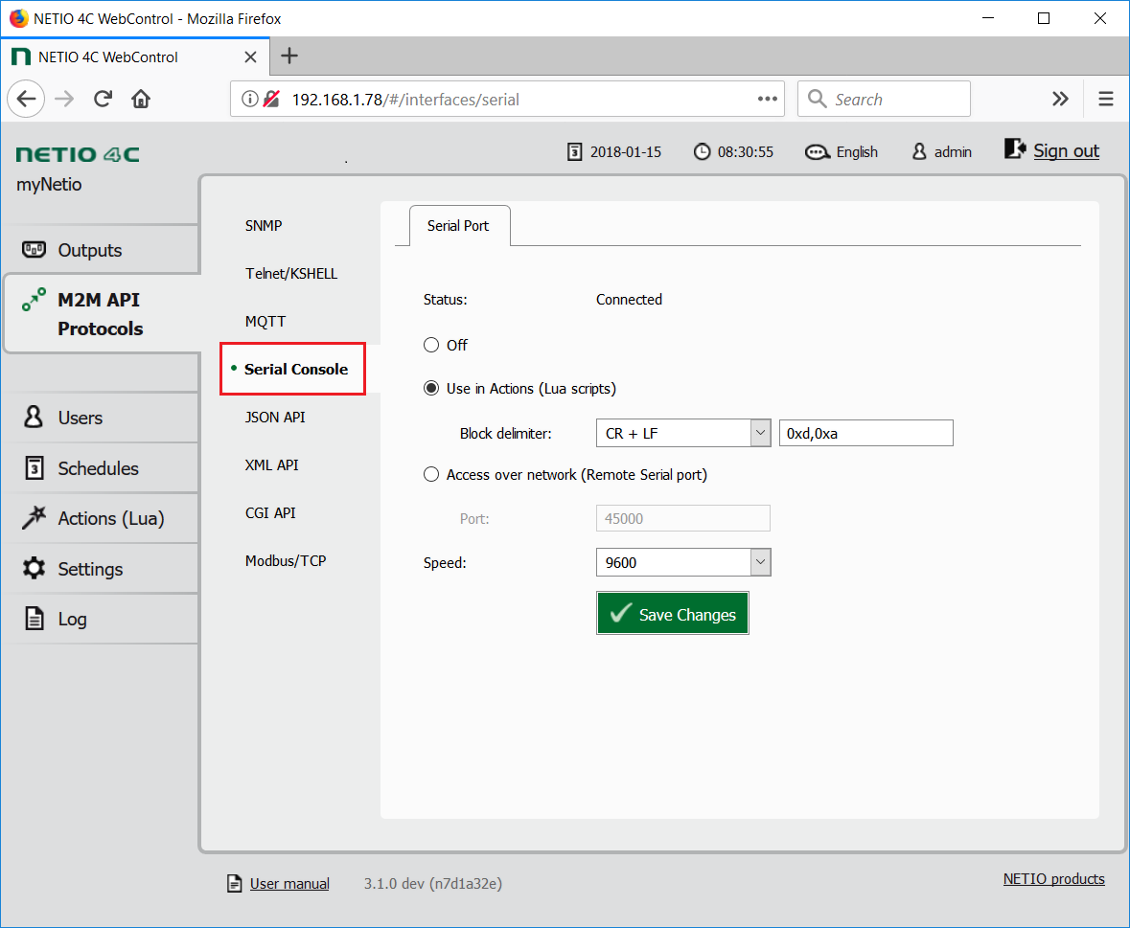Viewport: 1130px width, 928px height.
Task: Click the magnifier icon in Search box
Action: (x=817, y=99)
